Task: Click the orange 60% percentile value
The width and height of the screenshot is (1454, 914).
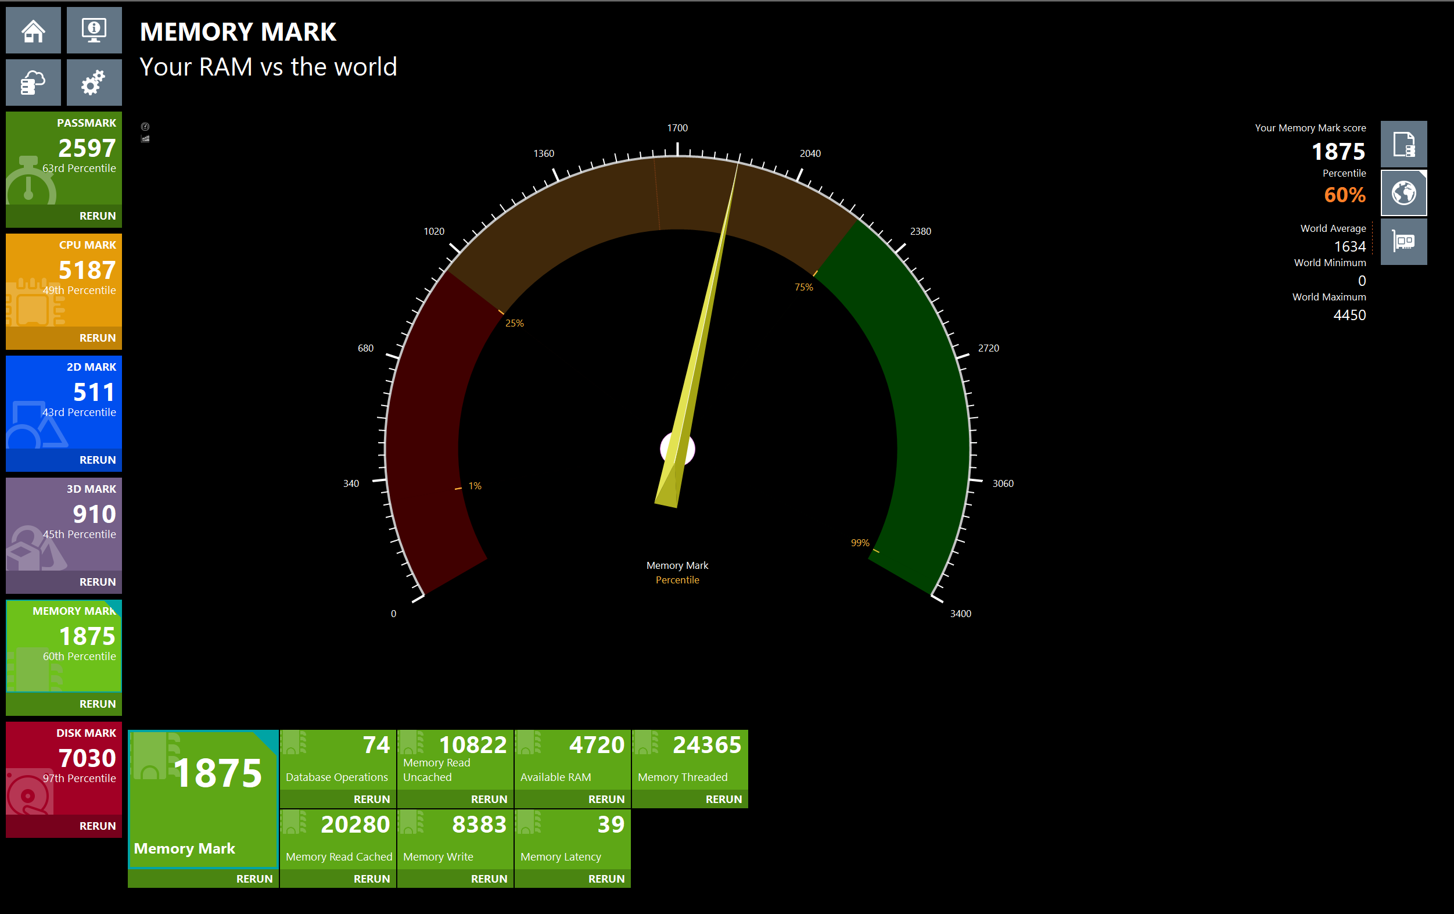Action: pyautogui.click(x=1345, y=195)
